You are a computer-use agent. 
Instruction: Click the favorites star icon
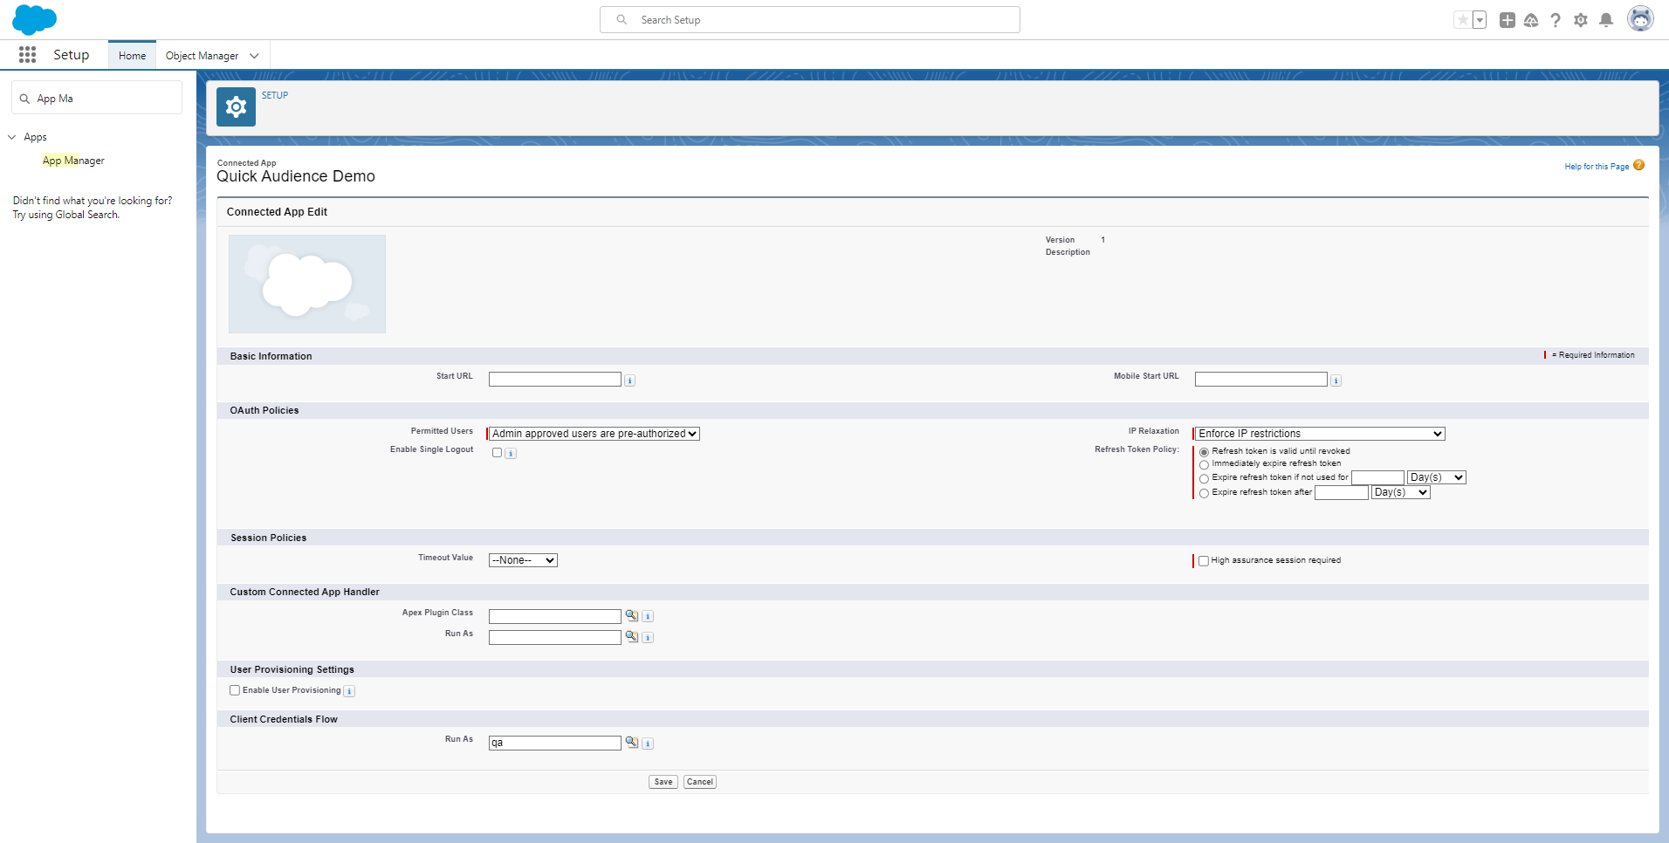click(x=1462, y=20)
